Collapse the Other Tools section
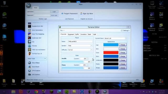This screenshot has height=94, width=168. (45, 58)
